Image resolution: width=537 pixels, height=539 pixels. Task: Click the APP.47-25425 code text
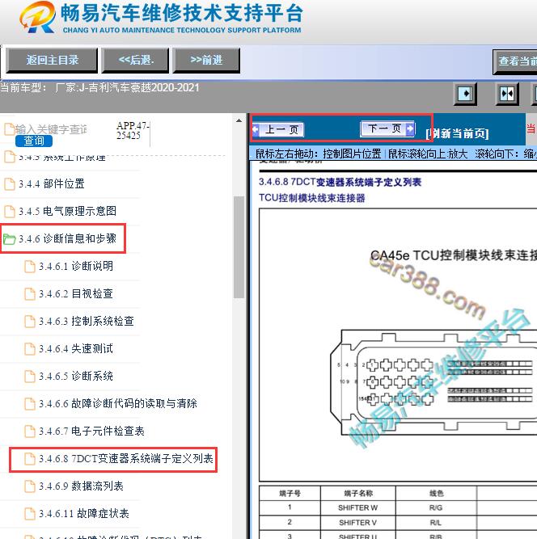coord(133,130)
